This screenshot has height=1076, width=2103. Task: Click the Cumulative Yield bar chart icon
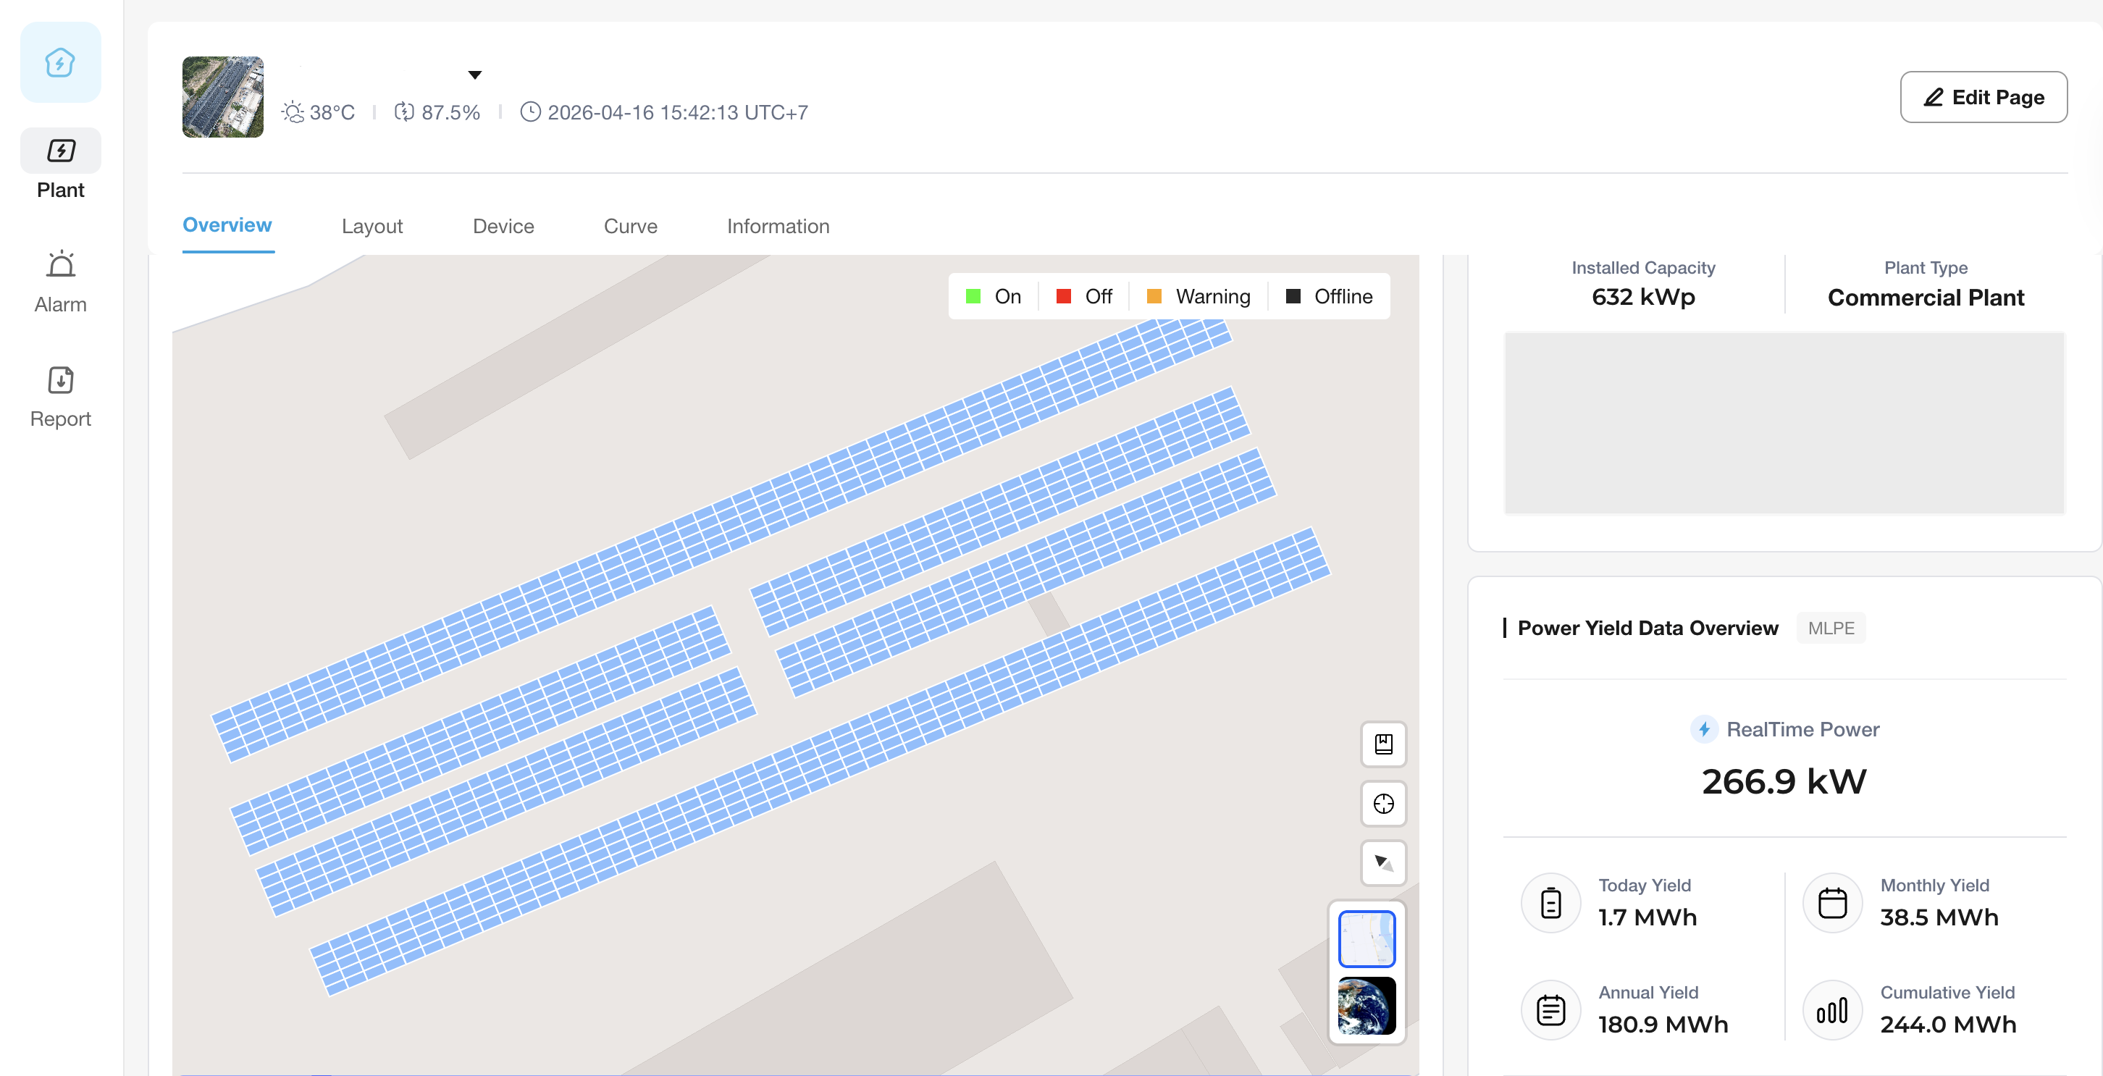click(1832, 1011)
